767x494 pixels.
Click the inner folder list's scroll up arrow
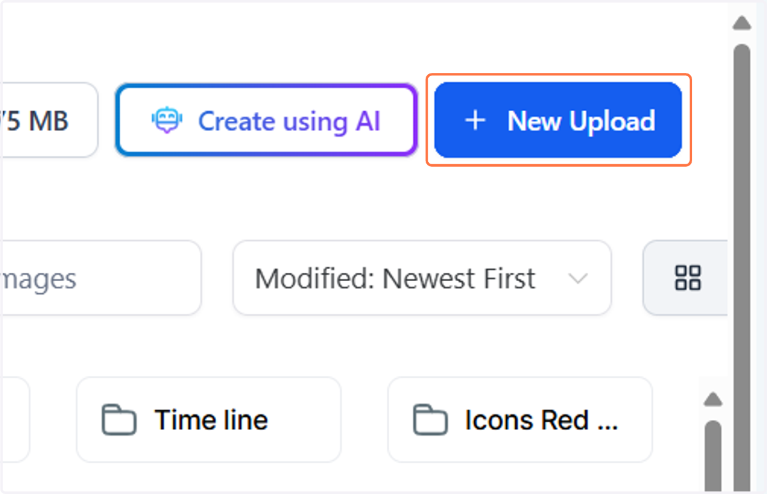coord(713,400)
